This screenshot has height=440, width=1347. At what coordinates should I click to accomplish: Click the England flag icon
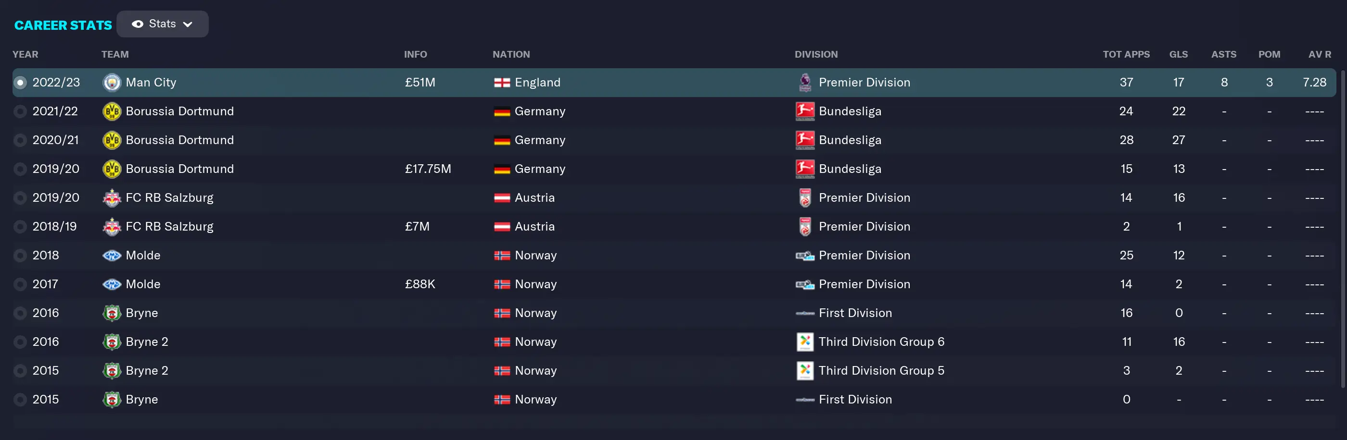click(501, 83)
